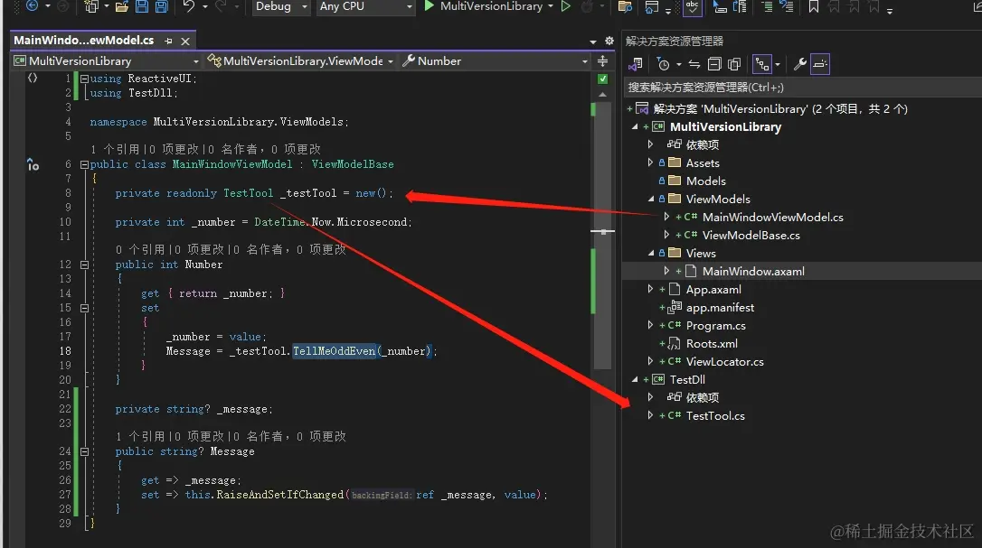Click the Find in Files folder-search icon
The image size is (982, 548).
pyautogui.click(x=625, y=6)
